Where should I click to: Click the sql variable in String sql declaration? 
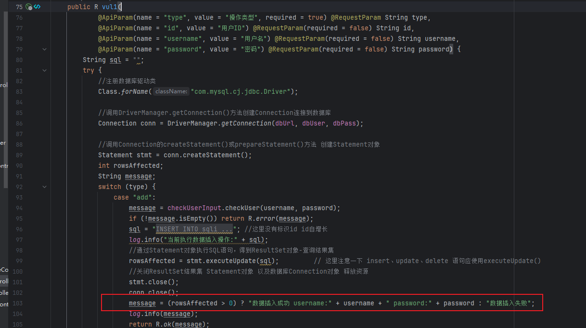[115, 60]
